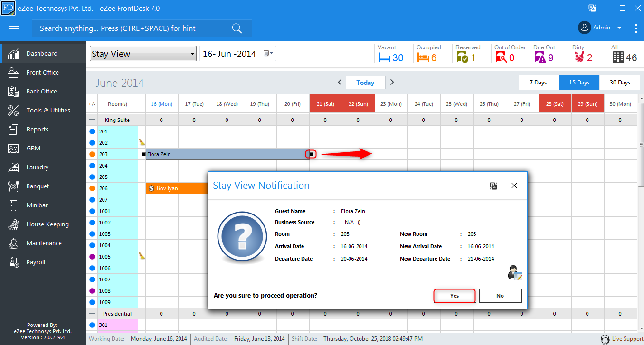Click the 16 (Mon) date column header

coord(161,104)
